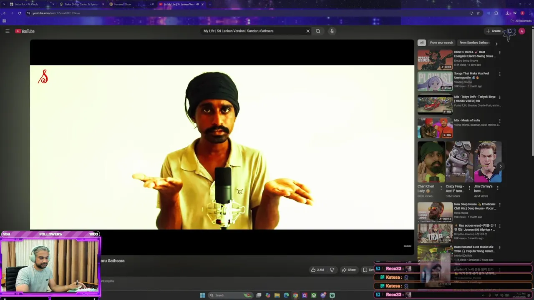This screenshot has width=534, height=300.
Task: Open YouTube notifications bell
Action: [x=509, y=31]
